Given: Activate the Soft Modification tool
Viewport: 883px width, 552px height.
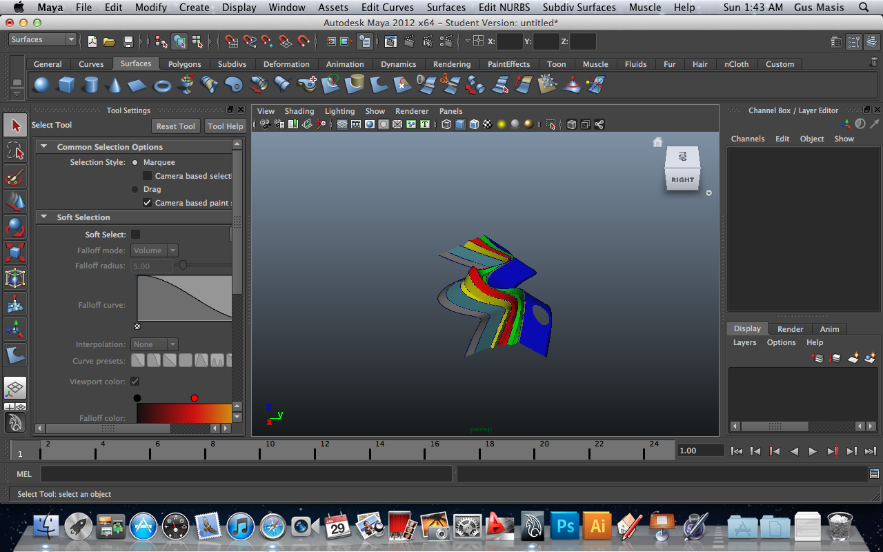Looking at the screenshot, I should point(15,304).
